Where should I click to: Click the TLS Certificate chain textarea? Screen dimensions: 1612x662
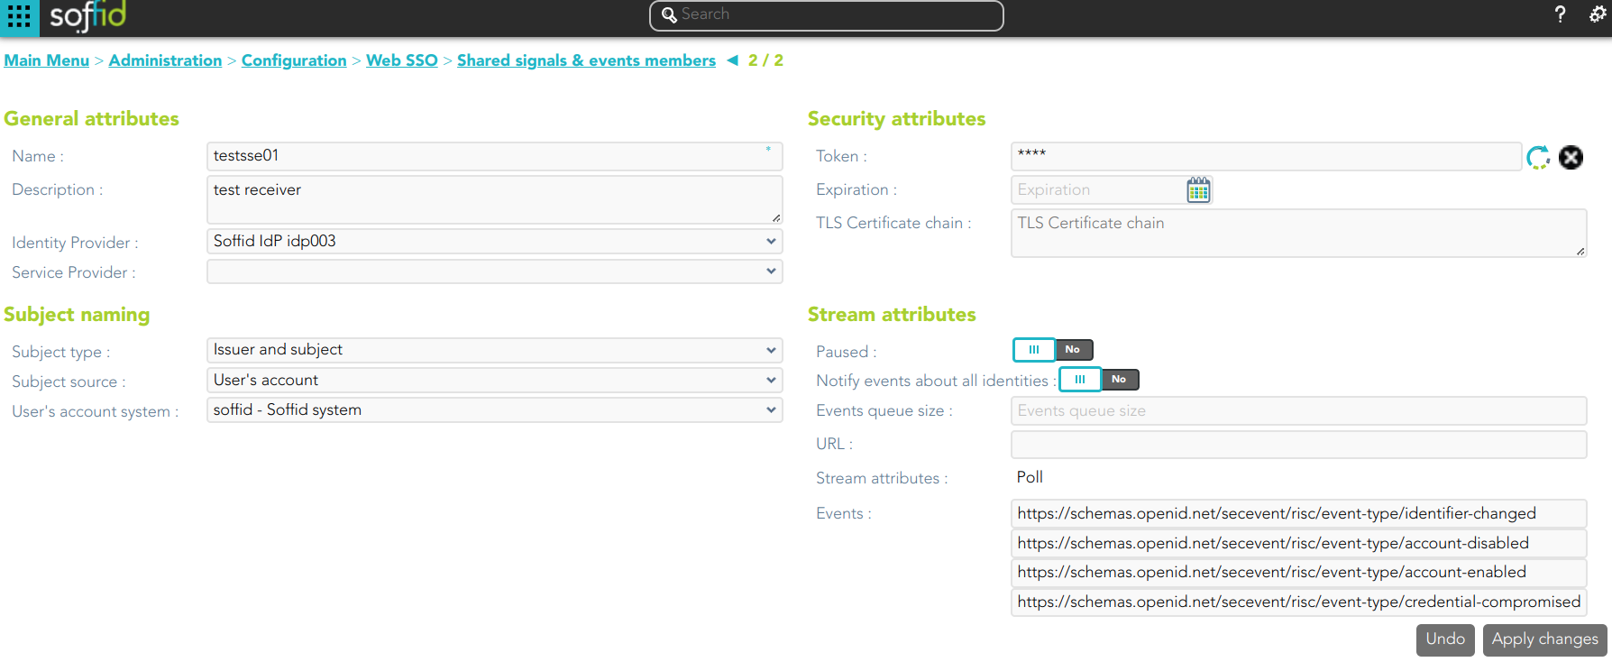tap(1298, 233)
